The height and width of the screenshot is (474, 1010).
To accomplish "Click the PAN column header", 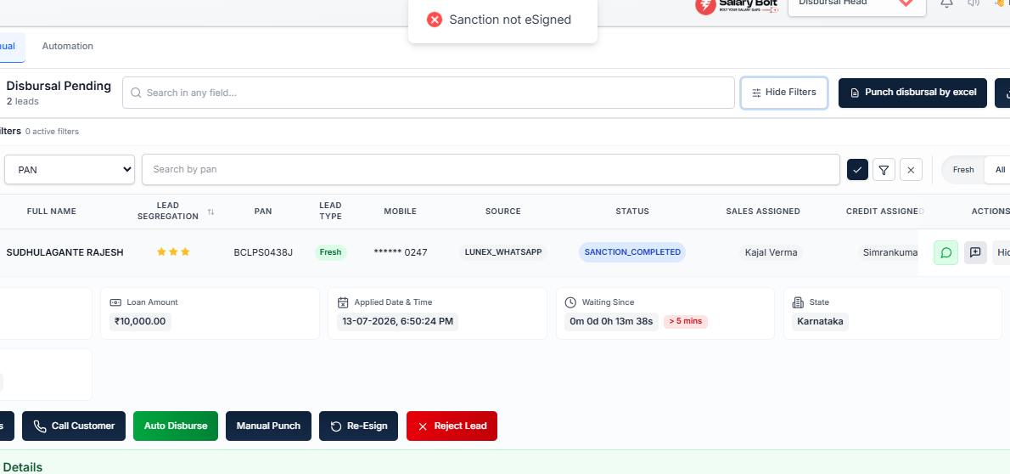I will click(x=263, y=212).
